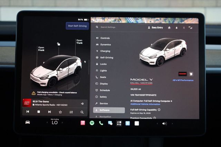Skip to the previous station
The image size is (221, 147).
[x=28, y=111]
